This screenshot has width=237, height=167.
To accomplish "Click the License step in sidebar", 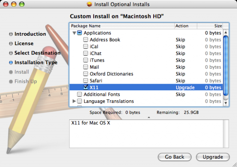I will tap(24, 44).
